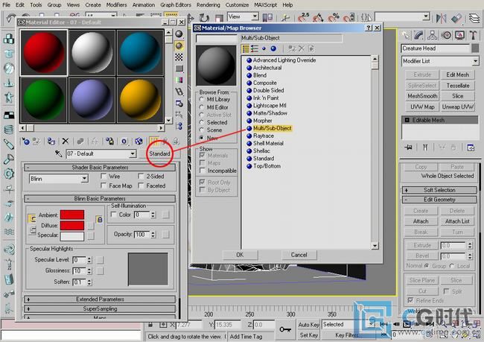Click OK in Material/Map Browser
Screen dimensions: 484x342
(240, 255)
